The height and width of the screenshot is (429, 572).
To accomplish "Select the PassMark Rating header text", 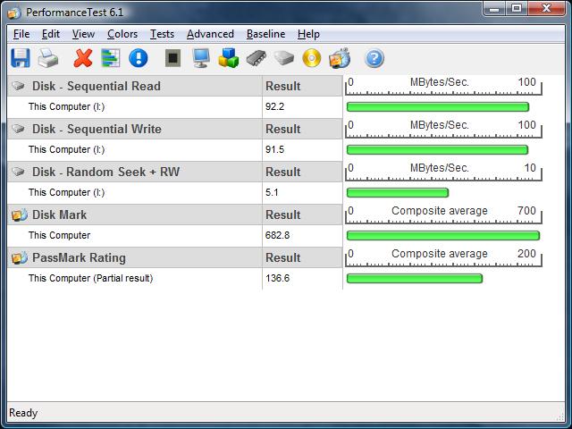I will click(79, 257).
